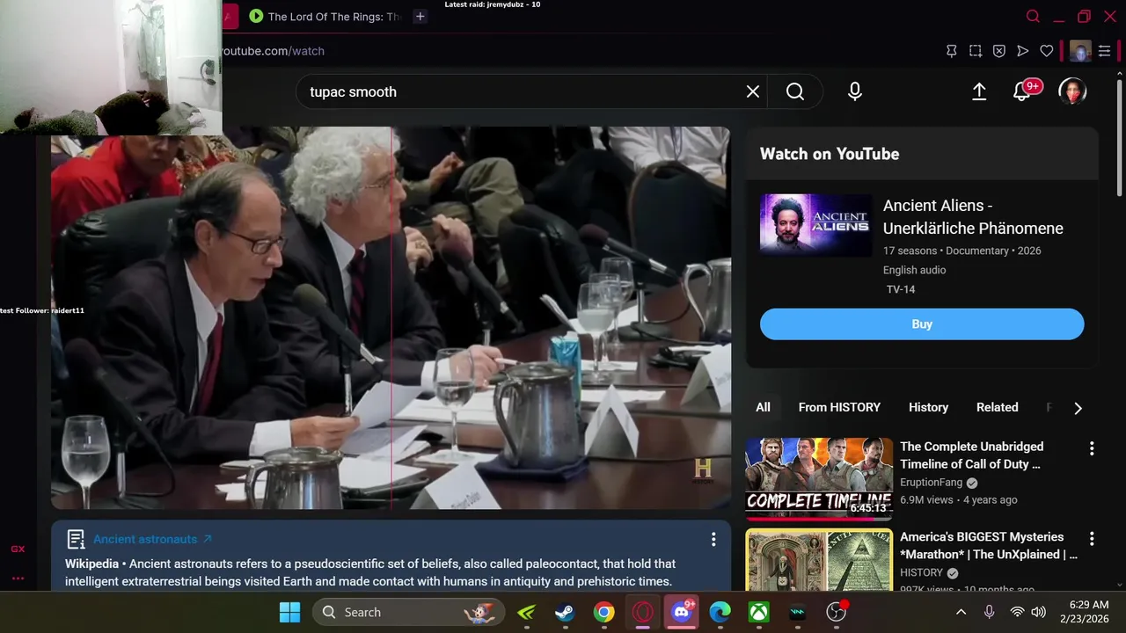Select the Related filter chip
The image size is (1126, 633).
click(x=997, y=407)
